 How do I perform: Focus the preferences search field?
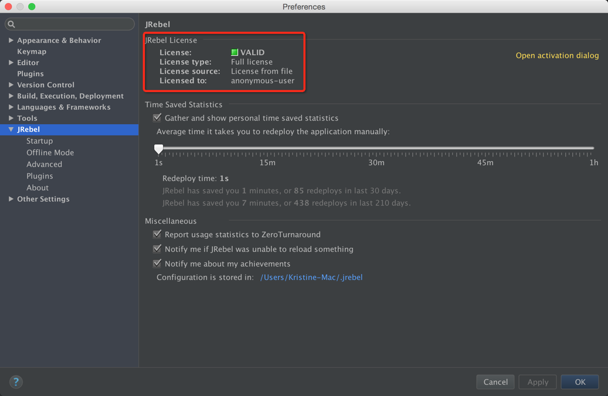click(73, 24)
